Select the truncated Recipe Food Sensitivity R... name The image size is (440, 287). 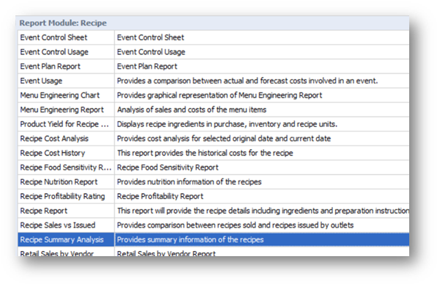(66, 167)
